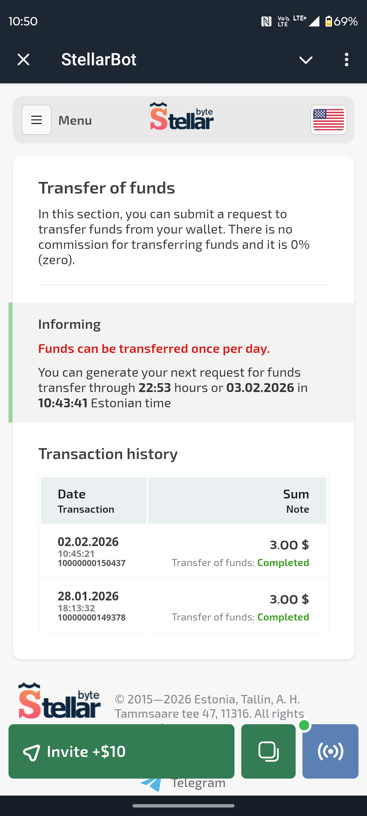Tap the blue broadcast signal button
The width and height of the screenshot is (367, 816).
(x=330, y=751)
